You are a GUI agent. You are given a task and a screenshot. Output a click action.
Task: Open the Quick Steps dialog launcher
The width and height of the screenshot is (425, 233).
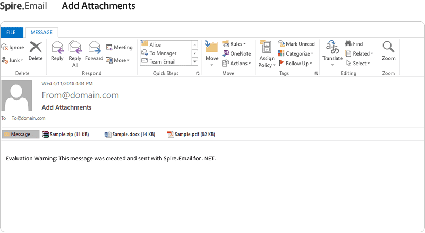tap(198, 74)
